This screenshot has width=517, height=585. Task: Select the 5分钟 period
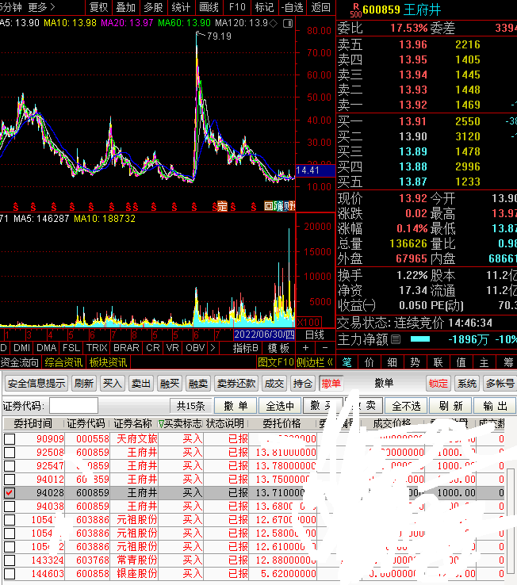(11, 7)
